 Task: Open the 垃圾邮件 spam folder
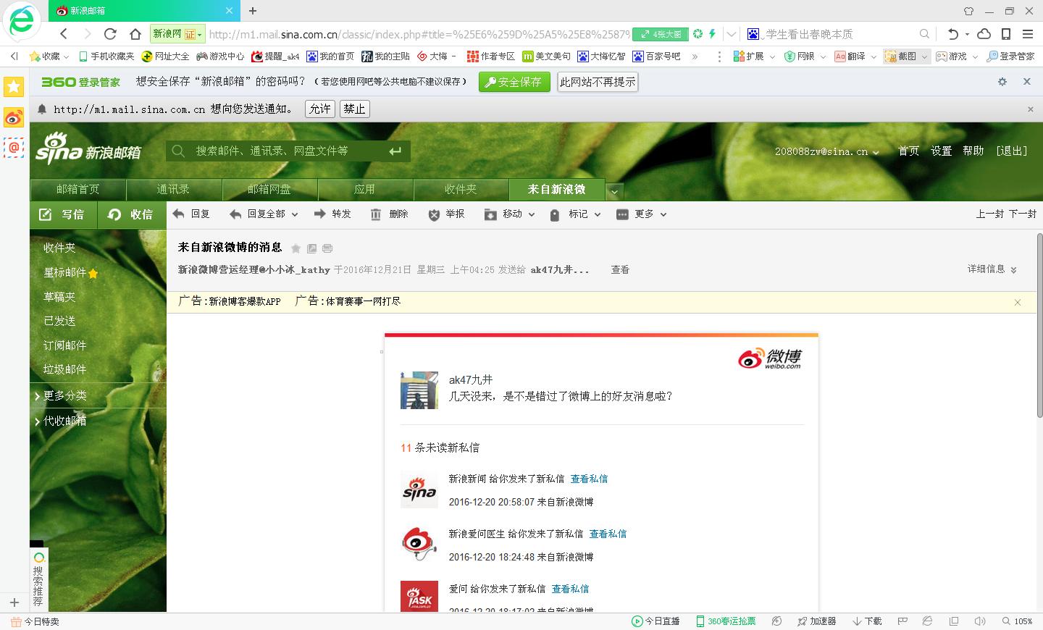coord(64,369)
